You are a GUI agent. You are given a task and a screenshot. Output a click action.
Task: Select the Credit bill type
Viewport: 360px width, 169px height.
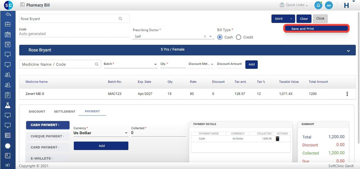pyautogui.click(x=239, y=37)
